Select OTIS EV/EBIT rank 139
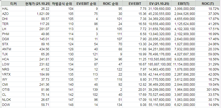Viewport: 221px width, 108px height. (x=86, y=90)
